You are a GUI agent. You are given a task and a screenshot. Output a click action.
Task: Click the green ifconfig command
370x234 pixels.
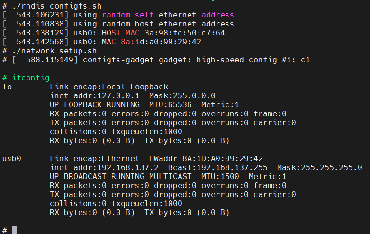pos(31,78)
